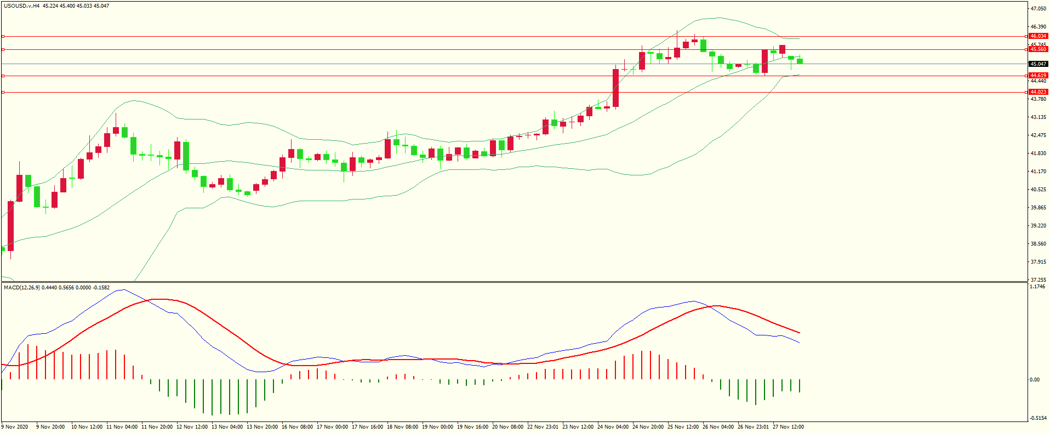Screen dimensions: 1050x433
Task: Click the 24 Nov 20:00 time label
Action: pos(648,427)
